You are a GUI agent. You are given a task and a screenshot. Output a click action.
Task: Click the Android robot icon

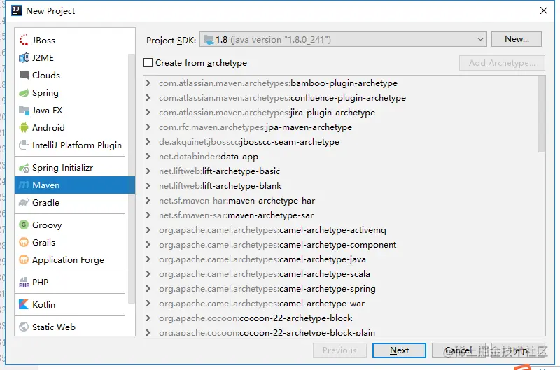tap(24, 128)
